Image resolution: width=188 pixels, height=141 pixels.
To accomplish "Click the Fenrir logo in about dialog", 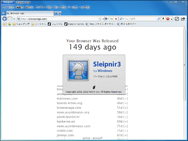I will [94, 87].
